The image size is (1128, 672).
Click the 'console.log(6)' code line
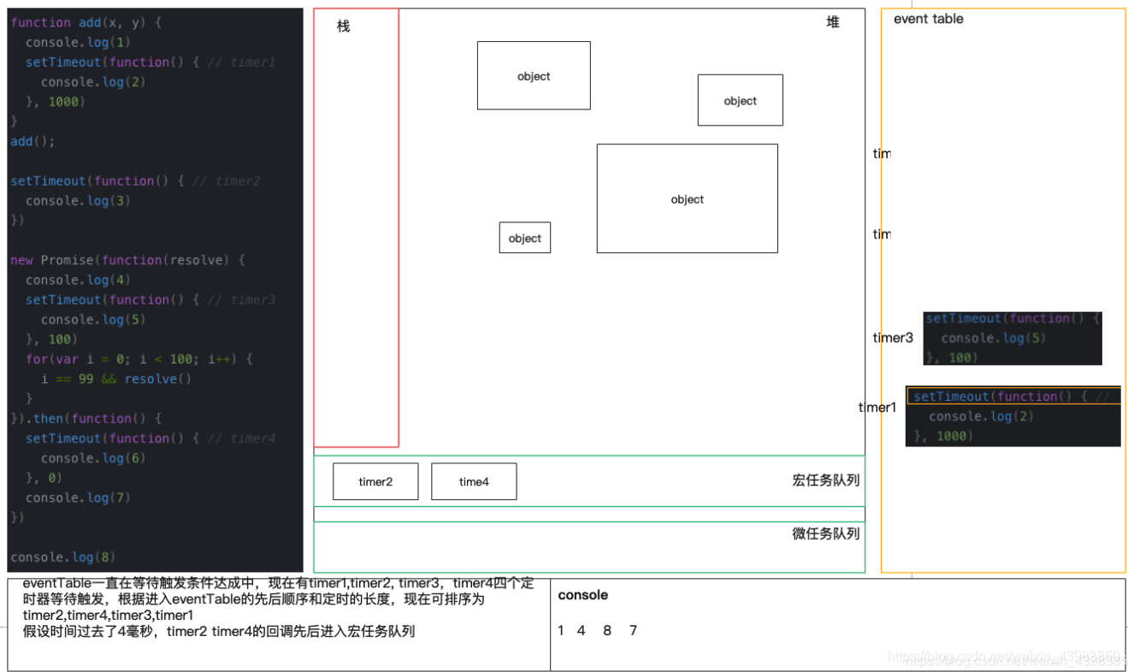(93, 458)
